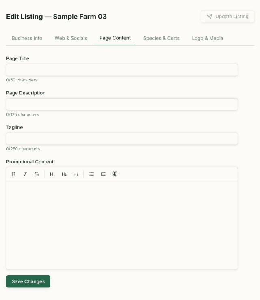The width and height of the screenshot is (260, 300).
Task: Click the Update Listing button
Action: click(228, 17)
